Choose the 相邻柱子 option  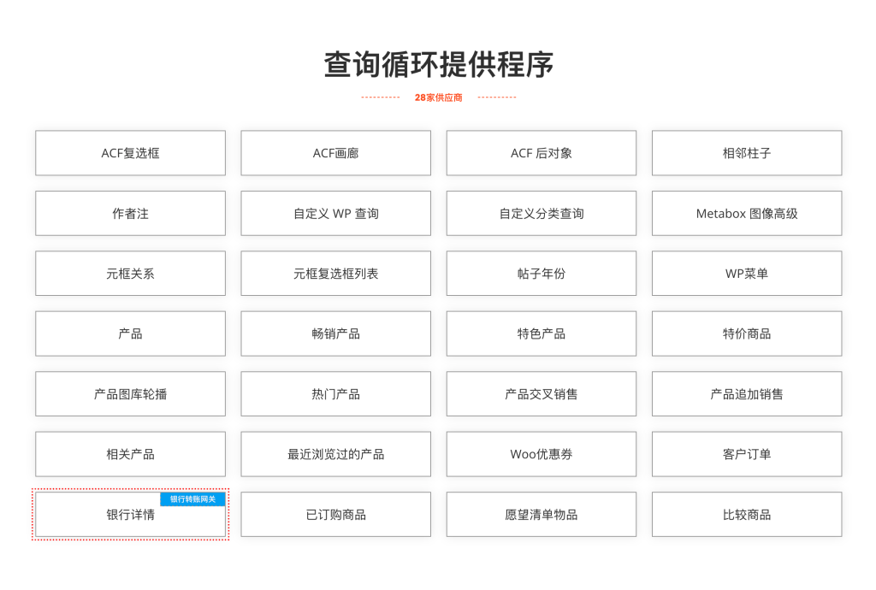[x=746, y=153]
